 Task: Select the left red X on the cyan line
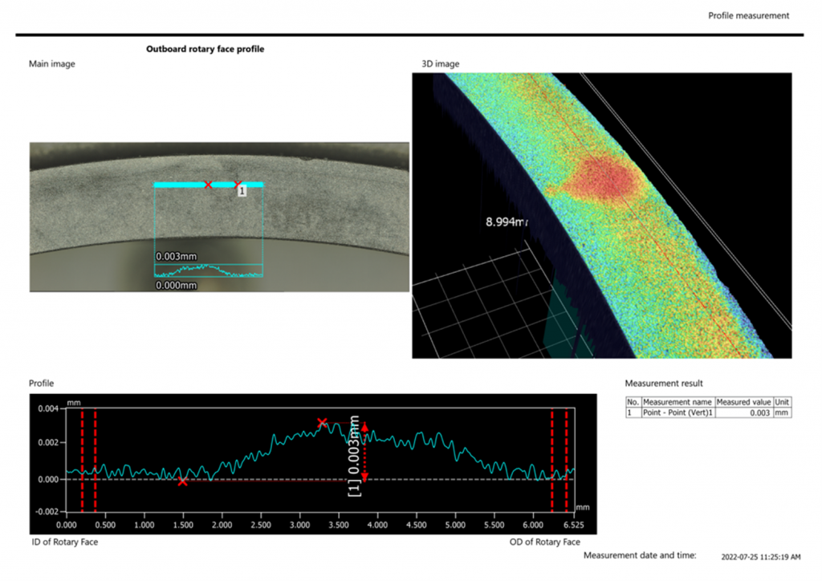point(208,185)
